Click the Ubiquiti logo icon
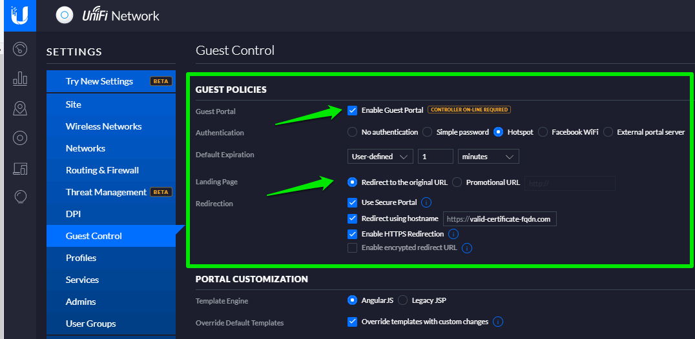The width and height of the screenshot is (695, 339). coord(19,15)
